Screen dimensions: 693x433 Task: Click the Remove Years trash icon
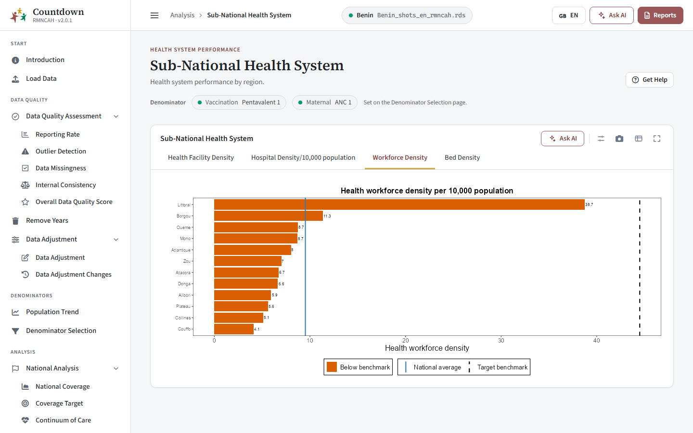pyautogui.click(x=15, y=221)
